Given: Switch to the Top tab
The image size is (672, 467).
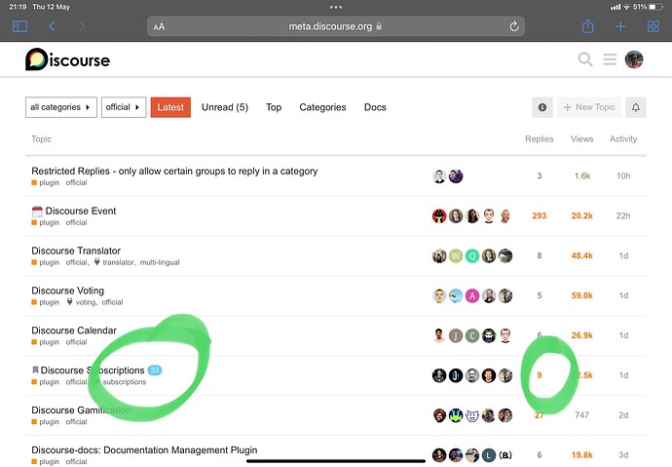Looking at the screenshot, I should [274, 107].
